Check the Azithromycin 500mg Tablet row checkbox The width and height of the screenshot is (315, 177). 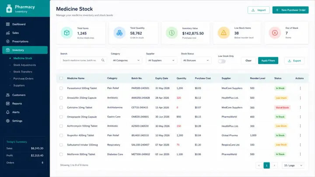(x=61, y=126)
